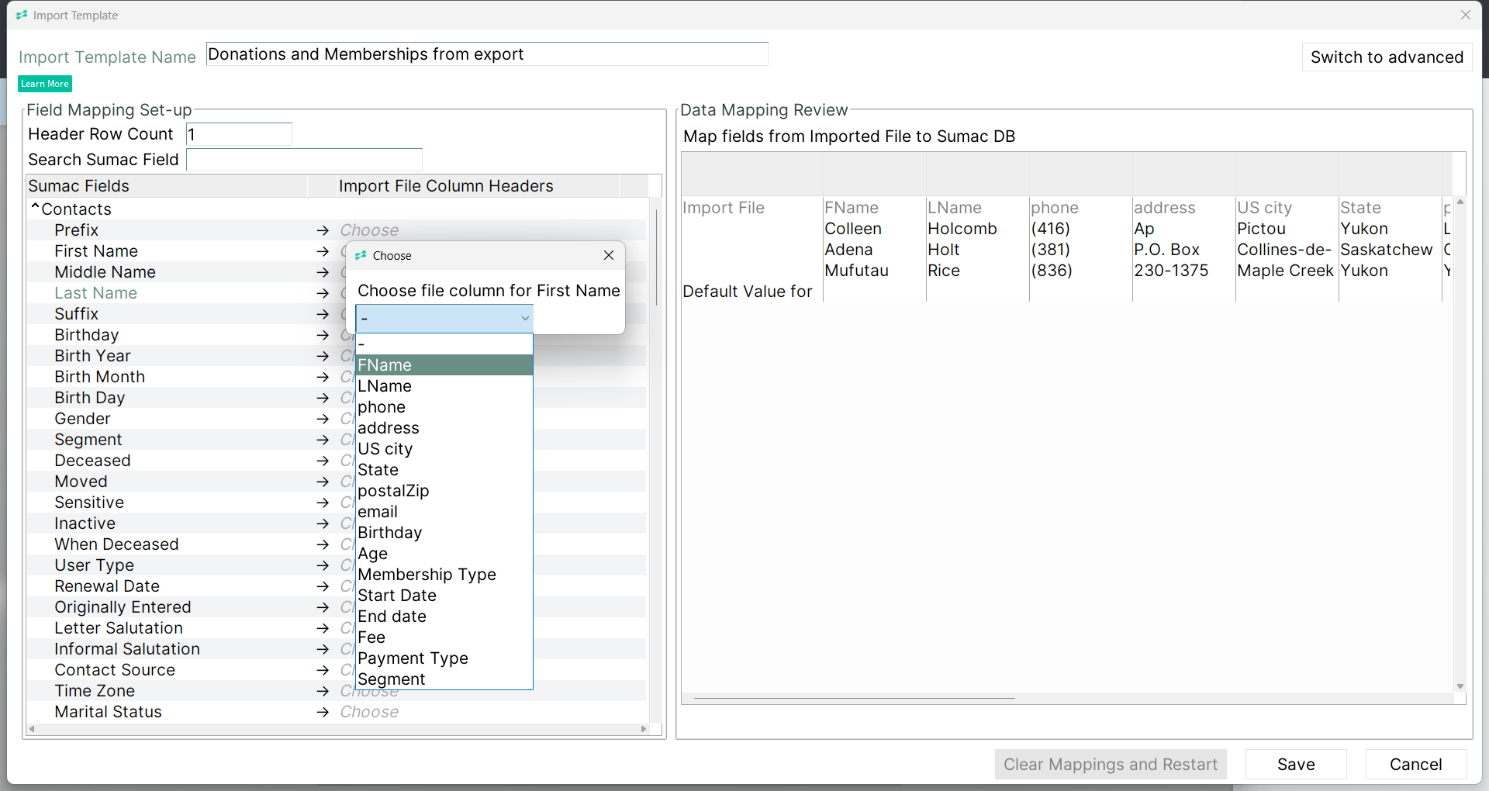Image resolution: width=1489 pixels, height=791 pixels.
Task: Click the Sumac Fields column header
Action: 168,186
